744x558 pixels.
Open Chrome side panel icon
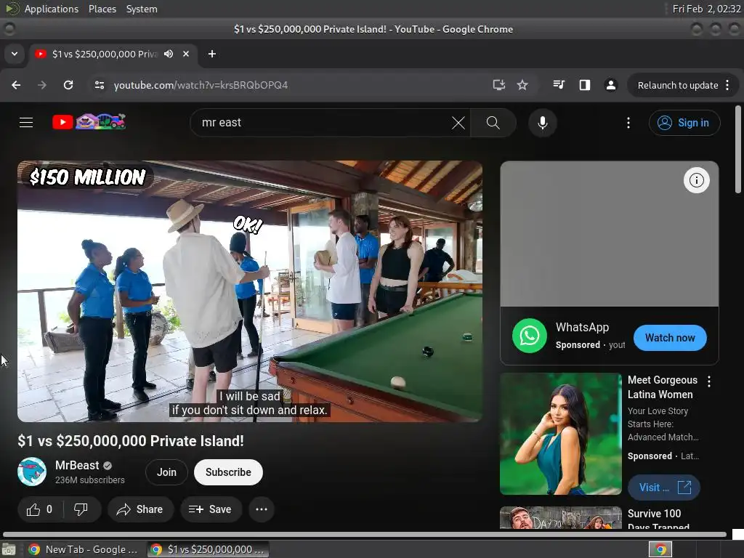tap(585, 85)
